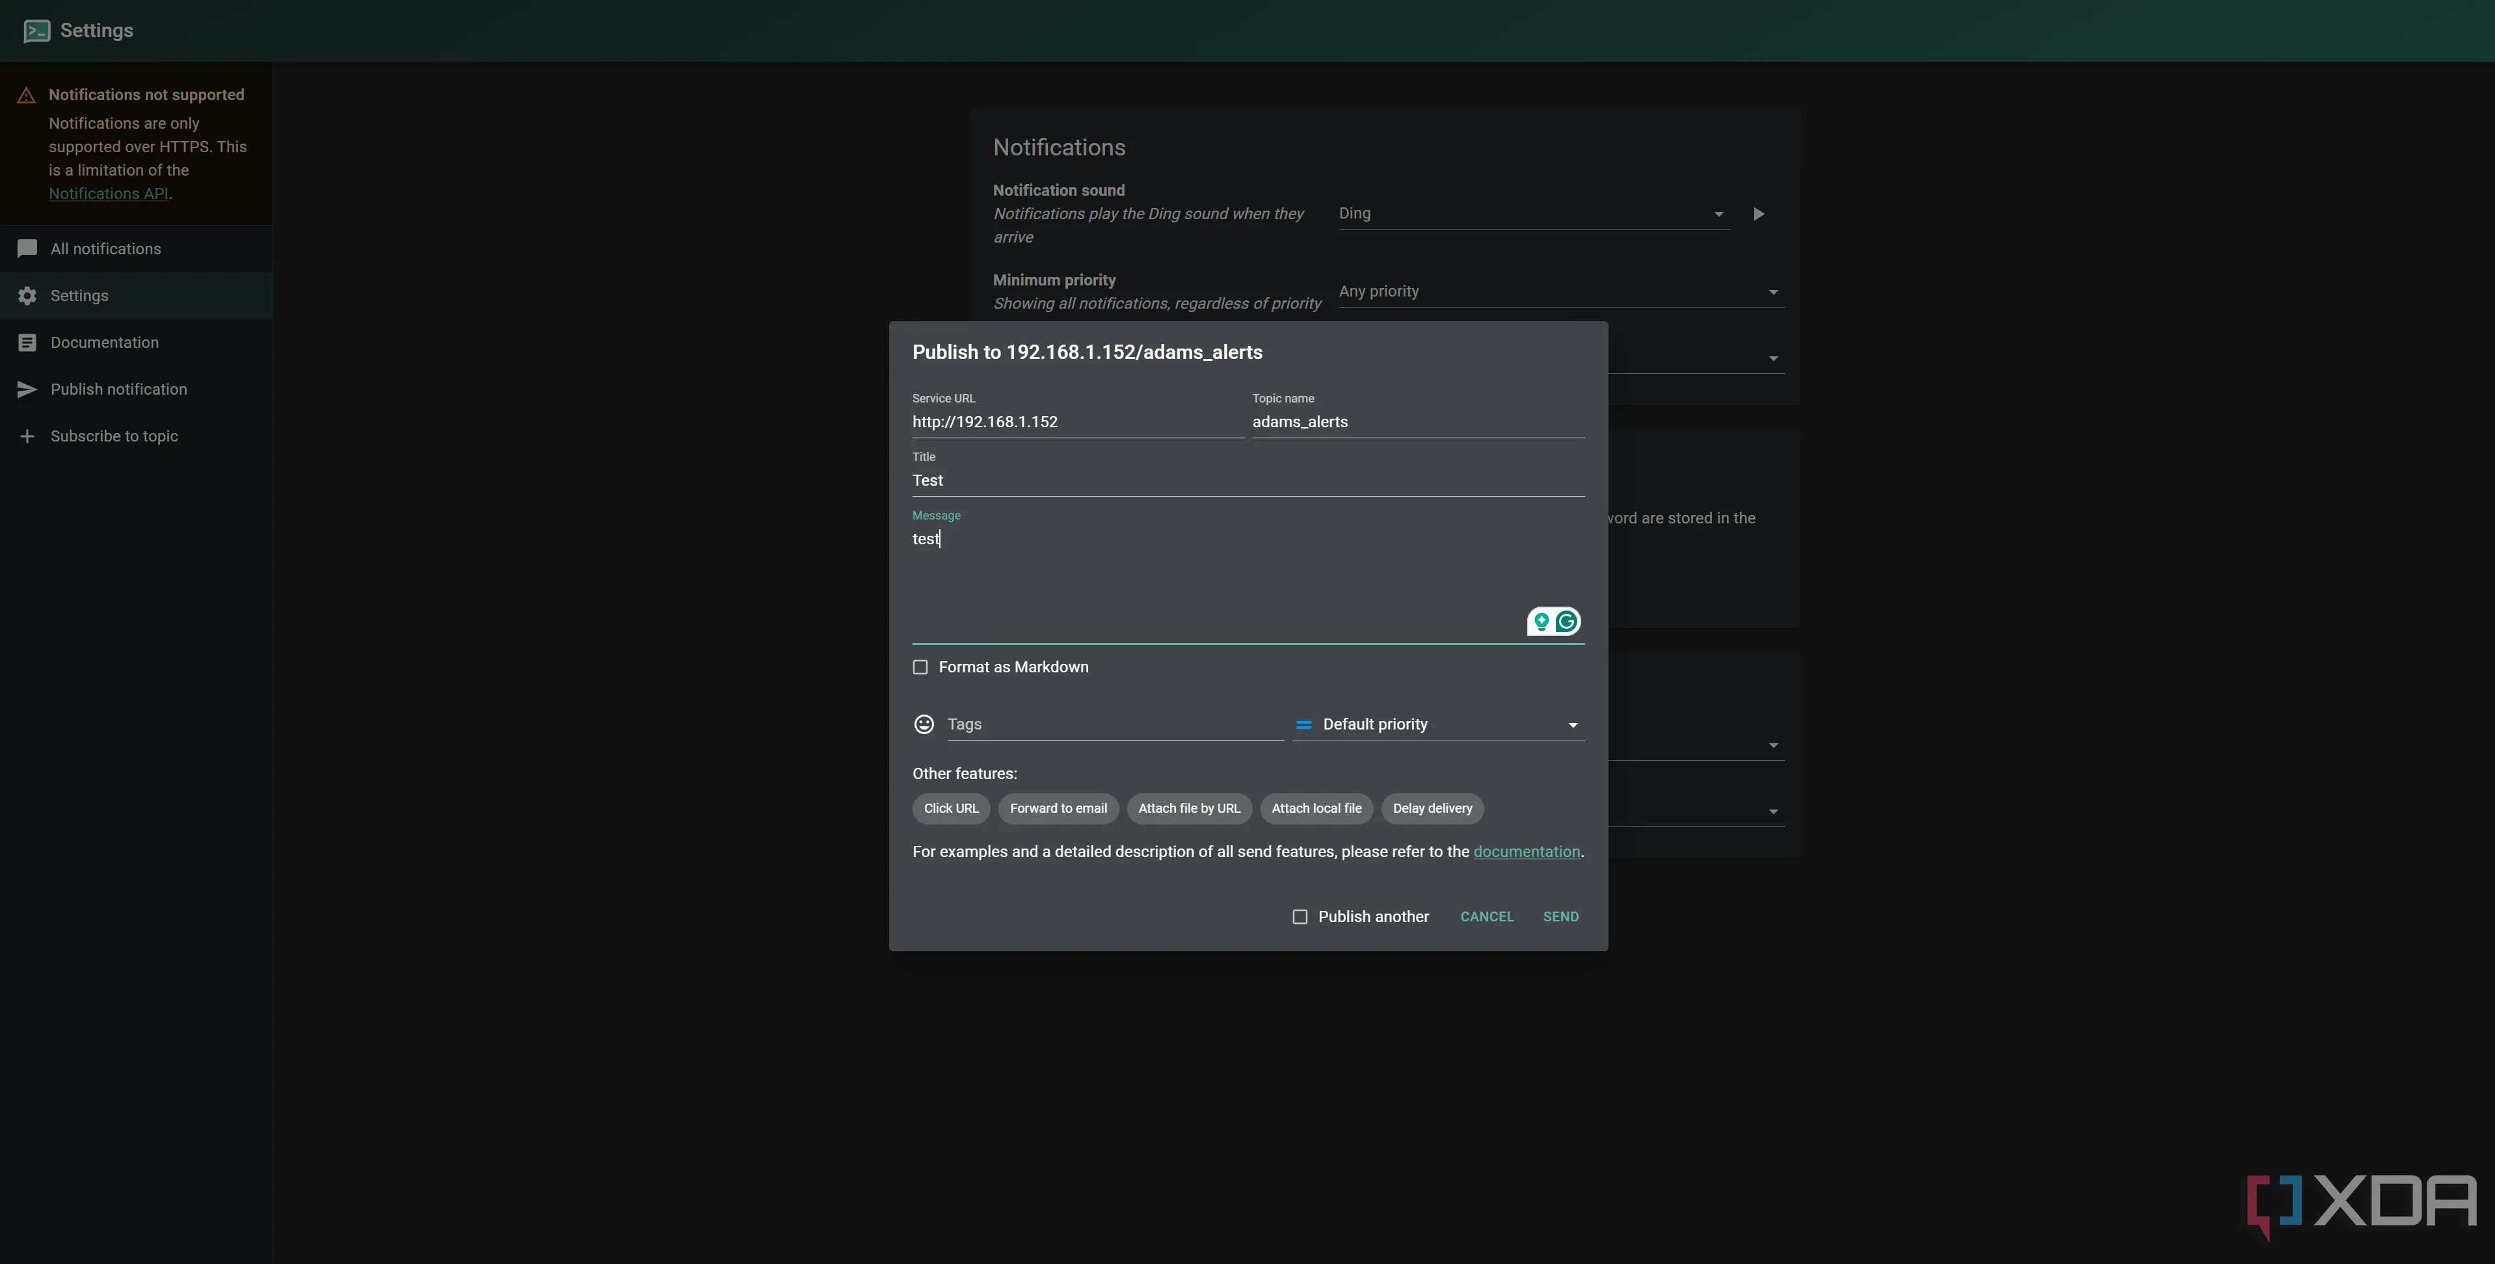The width and height of the screenshot is (2495, 1264).
Task: Open the emoji picker smiley icon
Action: click(x=924, y=724)
